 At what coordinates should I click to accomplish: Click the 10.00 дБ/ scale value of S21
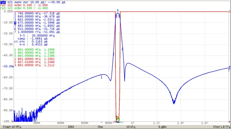38,2
